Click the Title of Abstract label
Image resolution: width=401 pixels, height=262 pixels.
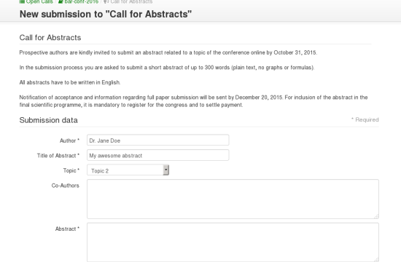pos(58,156)
